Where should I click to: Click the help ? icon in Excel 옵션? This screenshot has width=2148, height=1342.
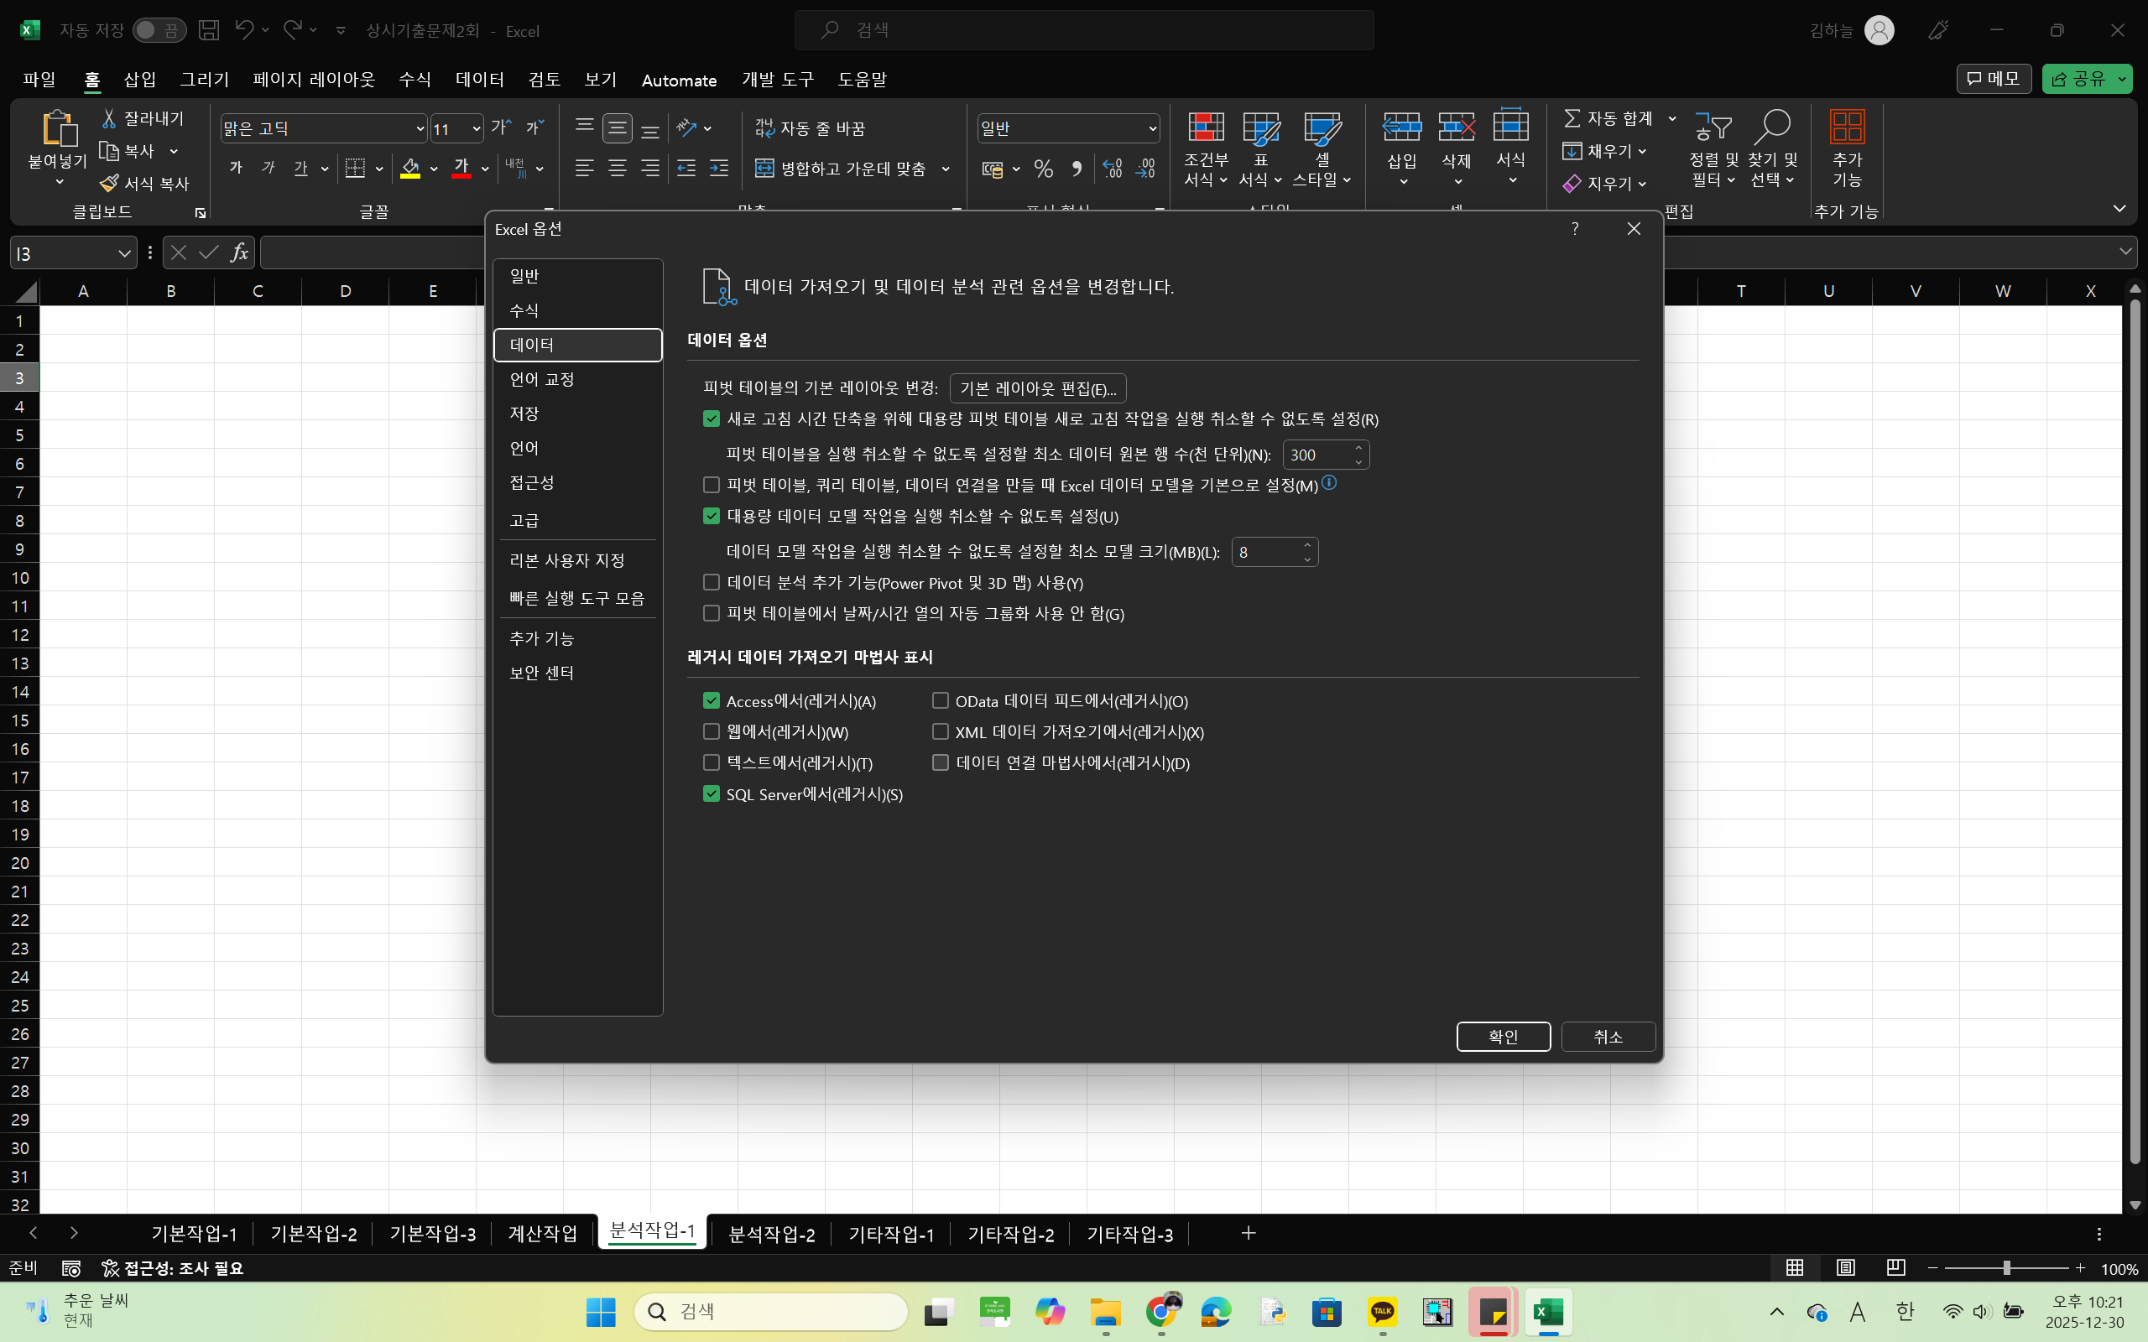tap(1575, 229)
